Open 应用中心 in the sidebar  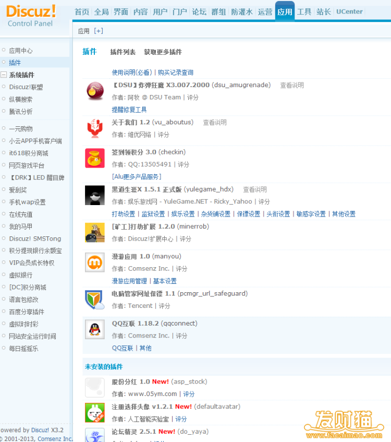(x=20, y=51)
